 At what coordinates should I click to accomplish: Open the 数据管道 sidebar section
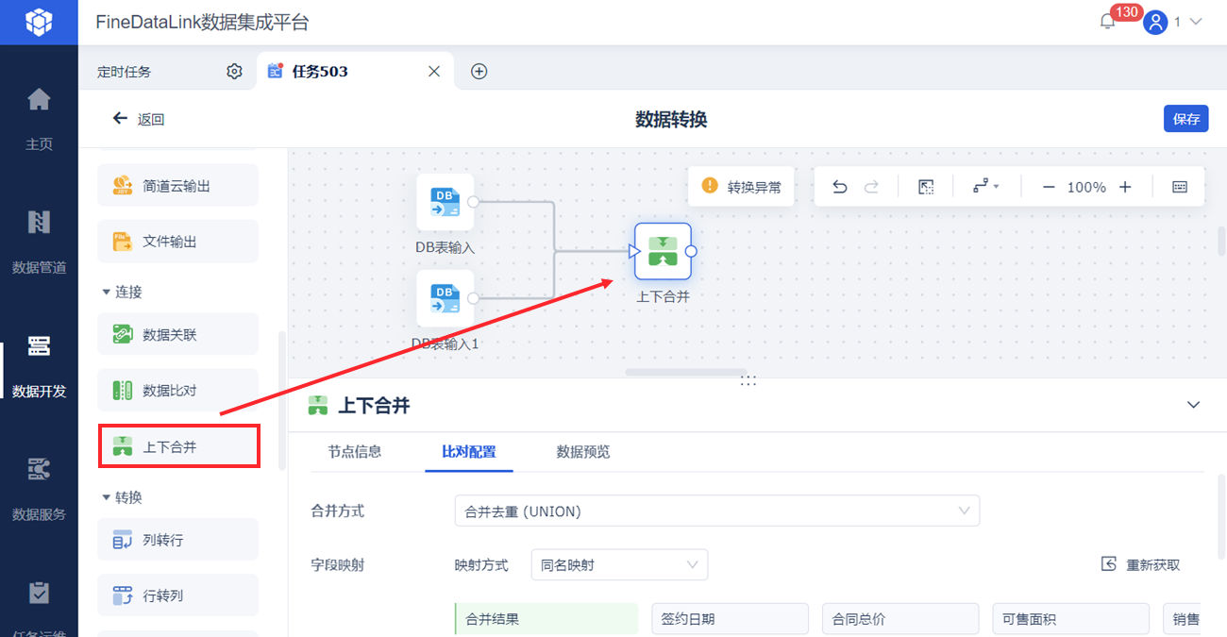[x=39, y=241]
